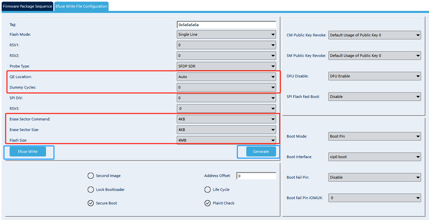Open CM Public Key Revoke dropdown
429x220 pixels.
point(375,35)
